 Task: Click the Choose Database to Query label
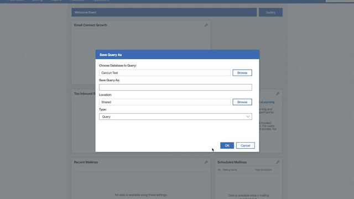tap(118, 65)
